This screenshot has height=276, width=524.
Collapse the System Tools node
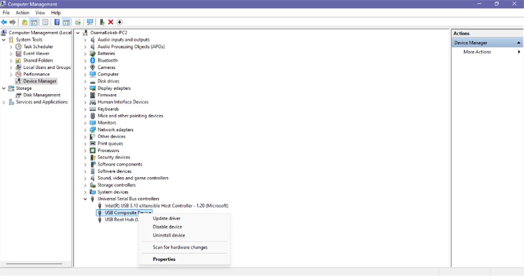4,40
